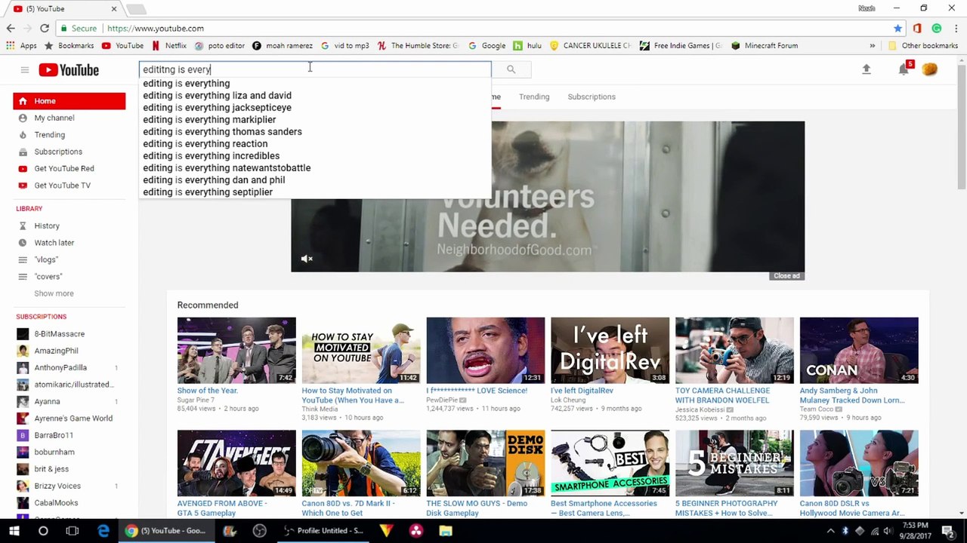Viewport: 967px width, 543px height.
Task: Close the ad with Close ad button
Action: click(786, 276)
